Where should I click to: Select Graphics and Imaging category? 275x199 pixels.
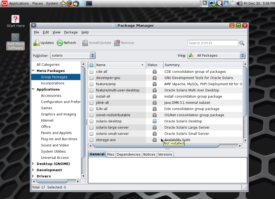(59, 114)
